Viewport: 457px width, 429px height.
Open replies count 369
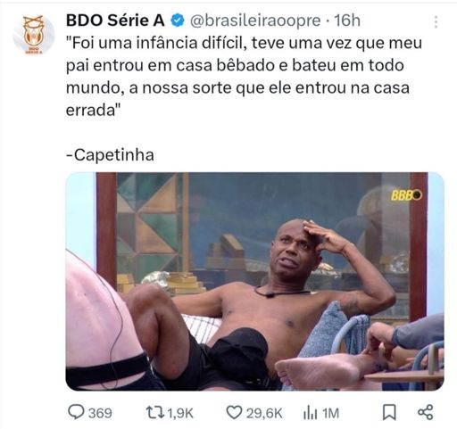pos(100,413)
